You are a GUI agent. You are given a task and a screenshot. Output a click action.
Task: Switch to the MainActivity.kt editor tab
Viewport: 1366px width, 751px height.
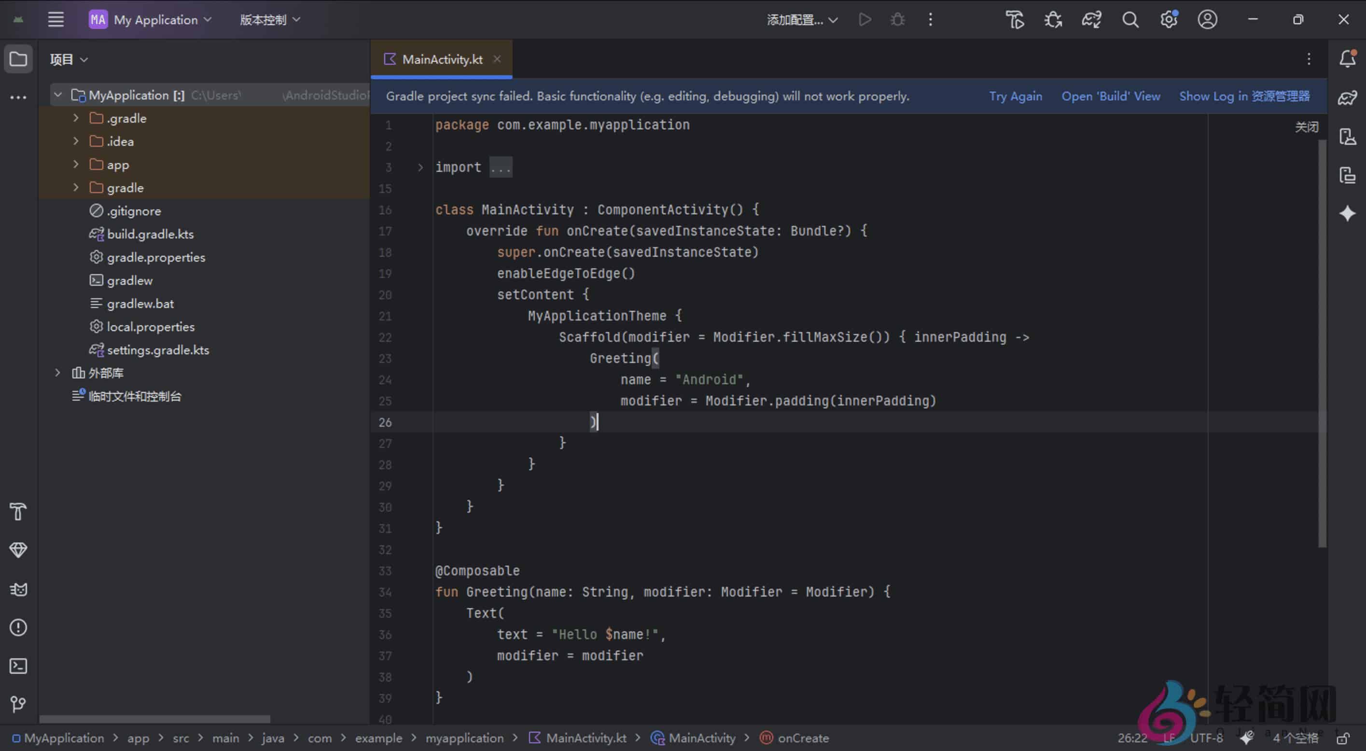pos(442,59)
